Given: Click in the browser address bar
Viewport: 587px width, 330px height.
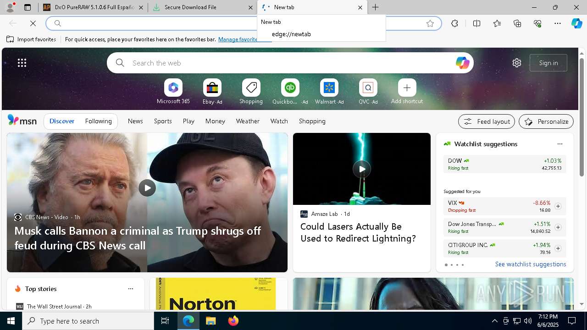Looking at the screenshot, I should (x=243, y=23).
